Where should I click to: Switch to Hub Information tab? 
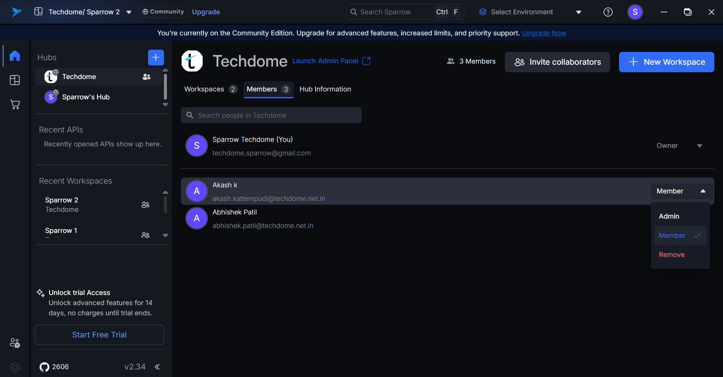pos(325,89)
